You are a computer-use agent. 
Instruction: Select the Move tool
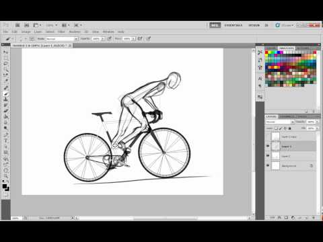[5, 52]
